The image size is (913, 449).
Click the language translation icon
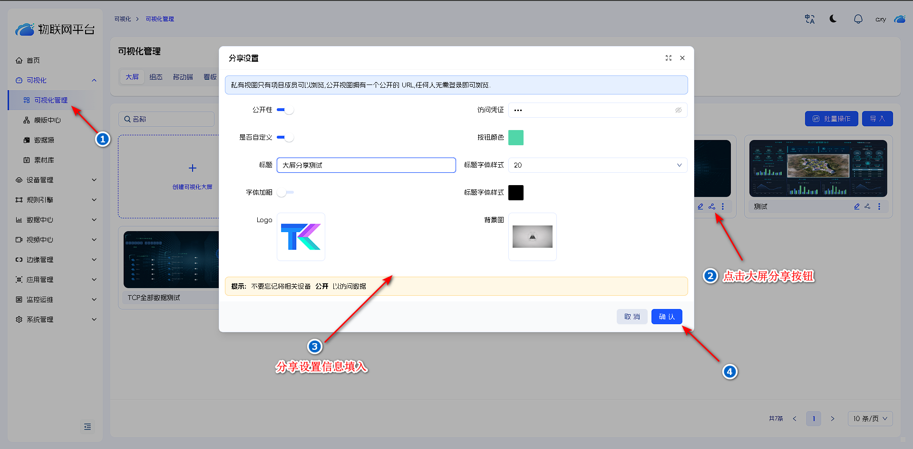point(809,19)
